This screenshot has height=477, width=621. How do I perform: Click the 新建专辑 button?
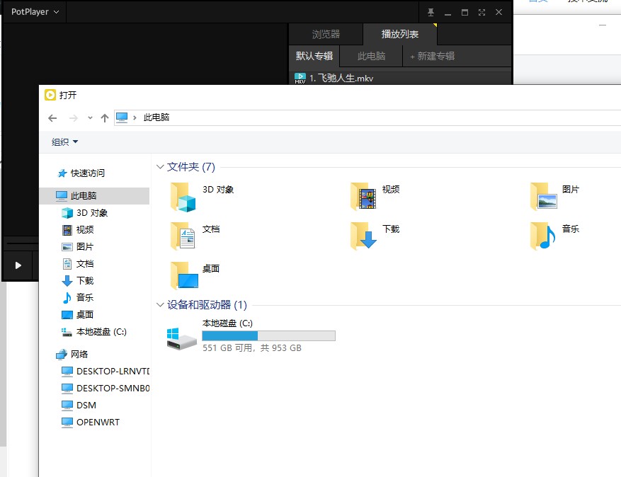coord(433,56)
